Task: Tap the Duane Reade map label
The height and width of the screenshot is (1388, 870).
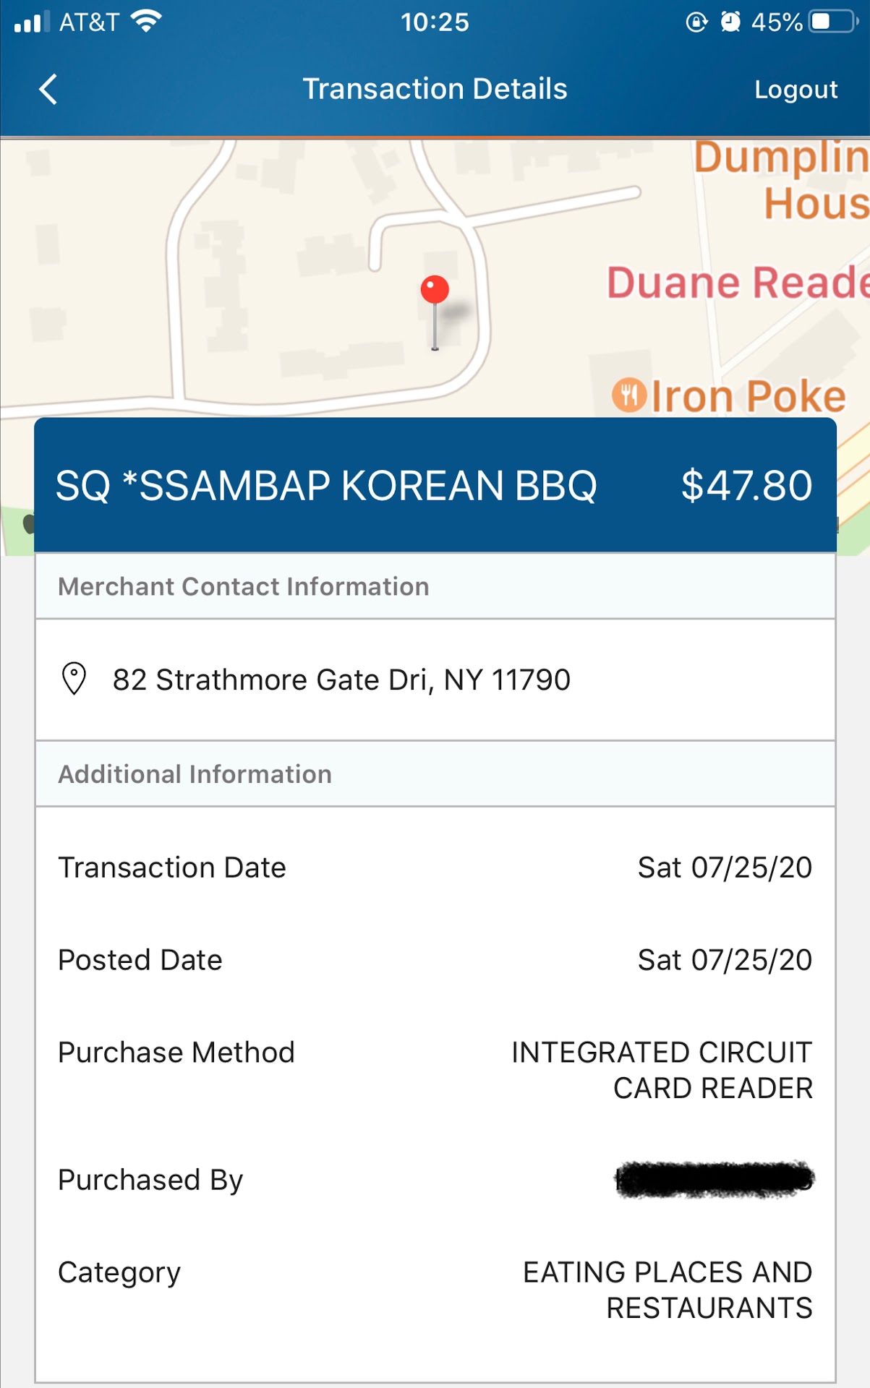Action: click(x=736, y=282)
